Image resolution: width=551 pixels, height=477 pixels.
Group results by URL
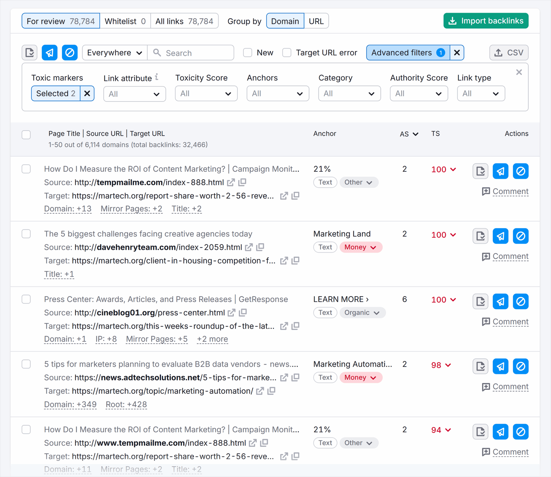316,21
